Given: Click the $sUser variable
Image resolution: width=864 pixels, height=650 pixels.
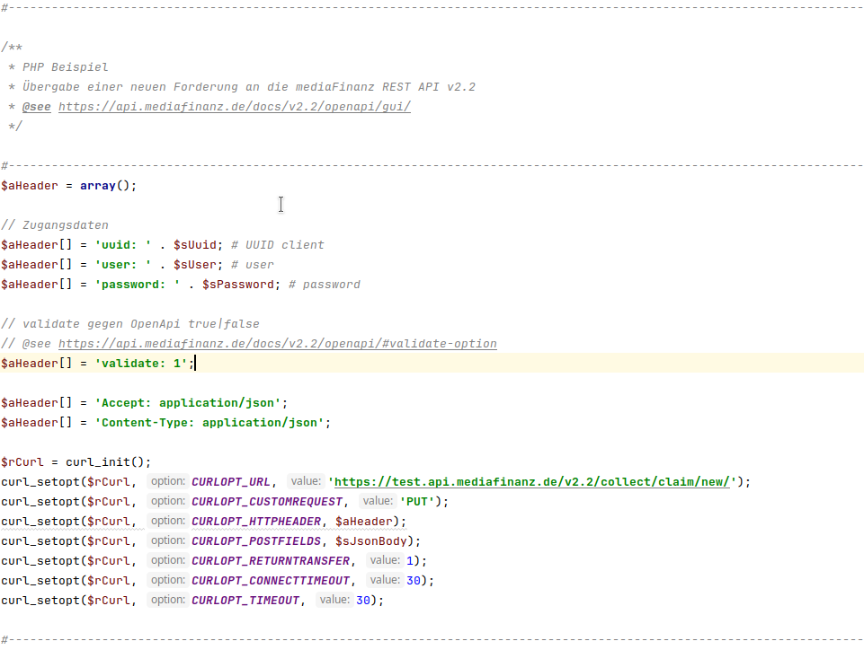Looking at the screenshot, I should (x=195, y=265).
